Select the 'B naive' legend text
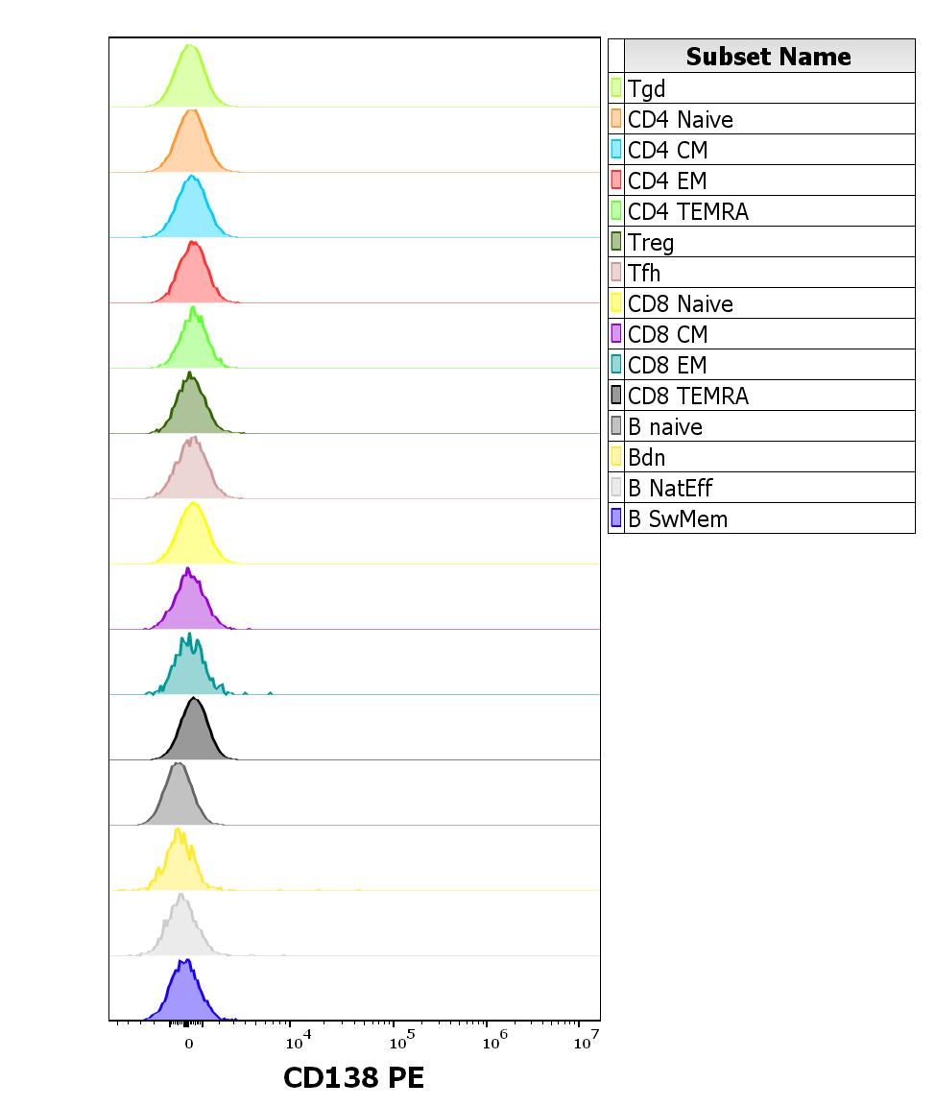Screen dimensions: 935x1107 664,426
